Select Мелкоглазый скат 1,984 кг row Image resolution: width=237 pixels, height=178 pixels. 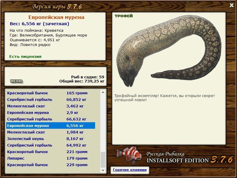(x=51, y=132)
